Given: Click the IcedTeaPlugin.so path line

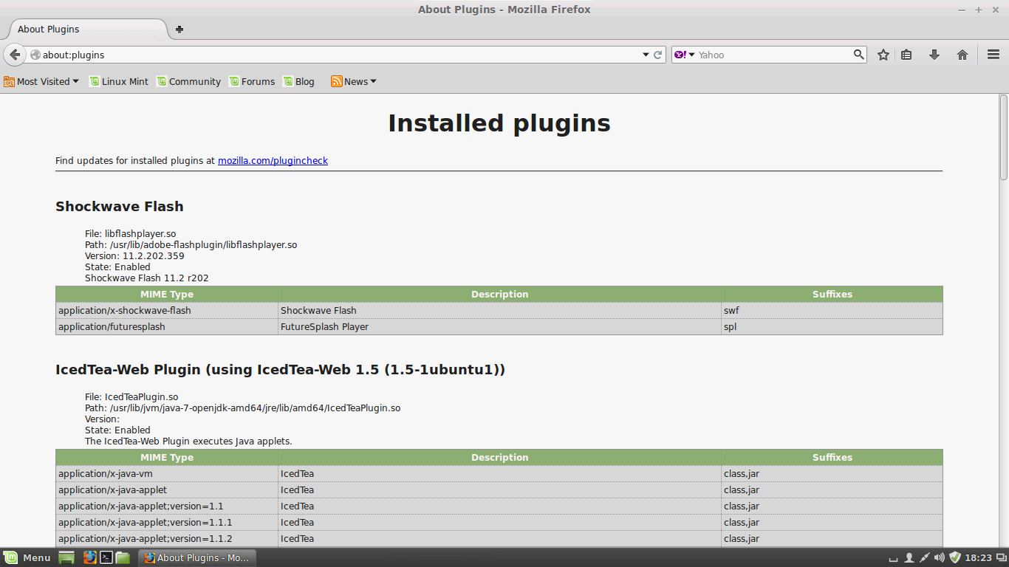Looking at the screenshot, I should point(242,408).
